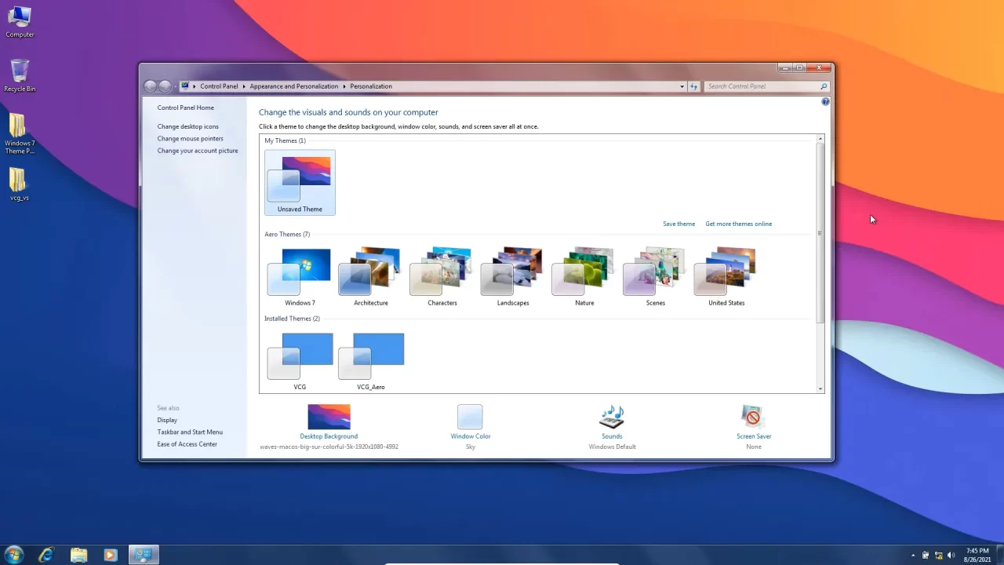Click the network tray icon
1004x565 pixels.
click(938, 556)
